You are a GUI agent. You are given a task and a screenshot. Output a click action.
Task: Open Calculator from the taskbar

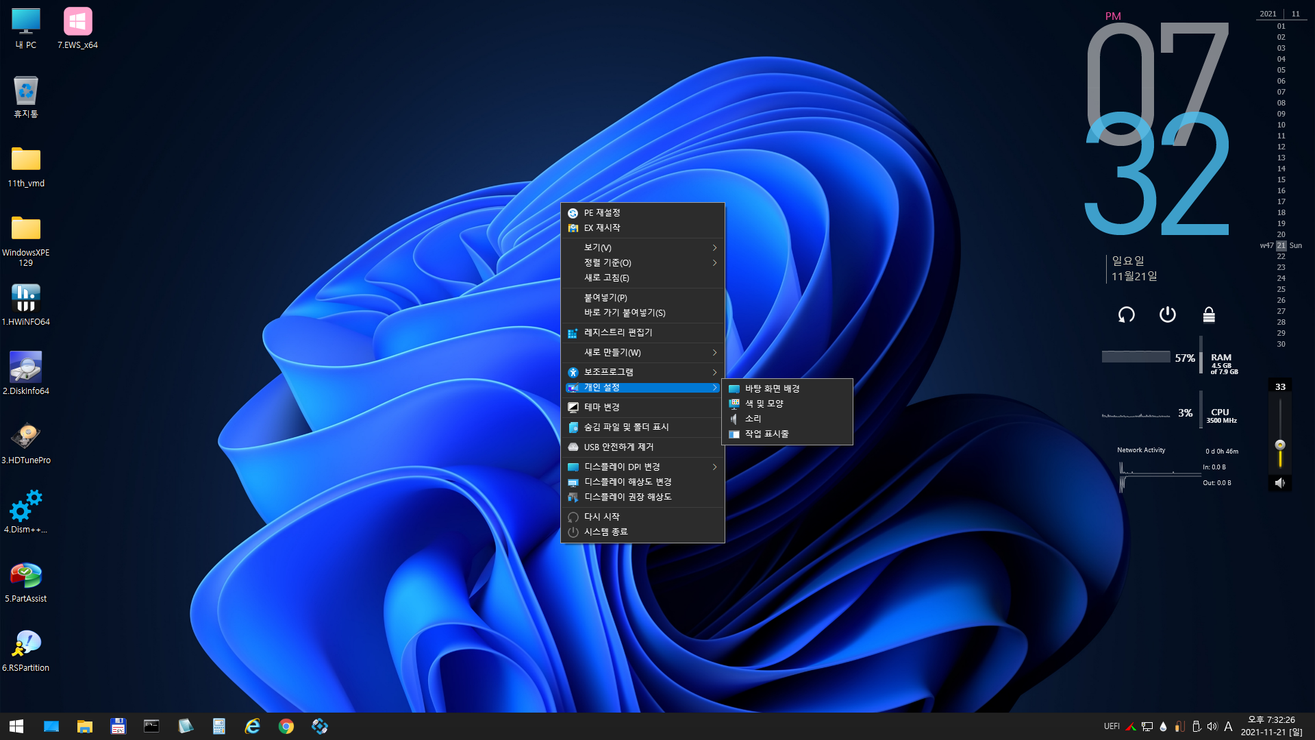(x=218, y=726)
